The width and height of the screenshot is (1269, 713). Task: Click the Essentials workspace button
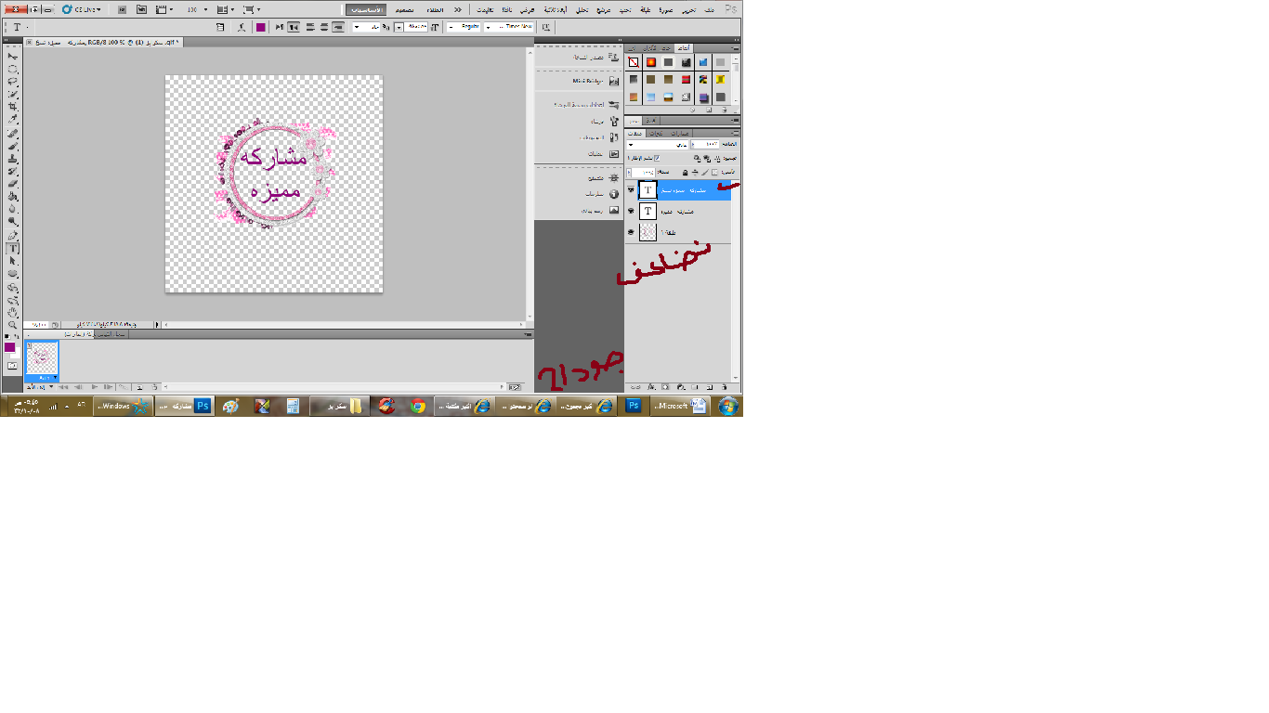[368, 9]
